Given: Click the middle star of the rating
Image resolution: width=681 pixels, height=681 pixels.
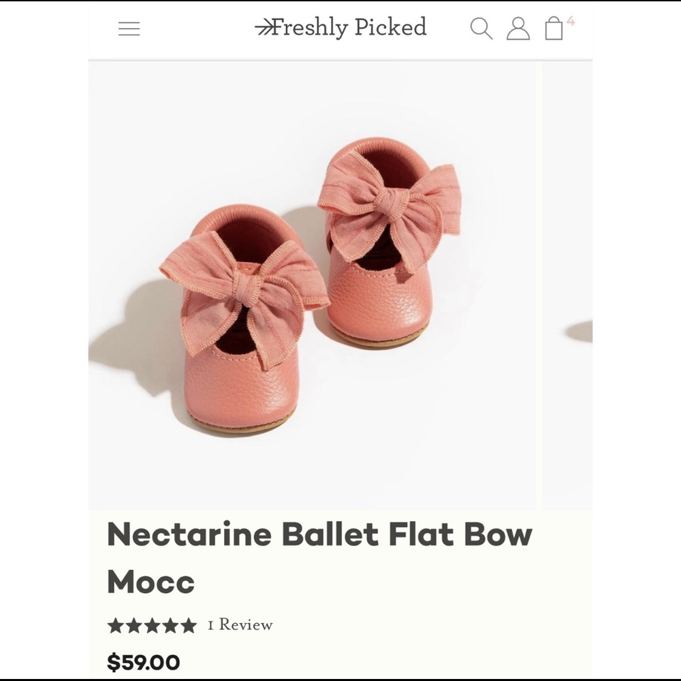Looking at the screenshot, I should 151,624.
